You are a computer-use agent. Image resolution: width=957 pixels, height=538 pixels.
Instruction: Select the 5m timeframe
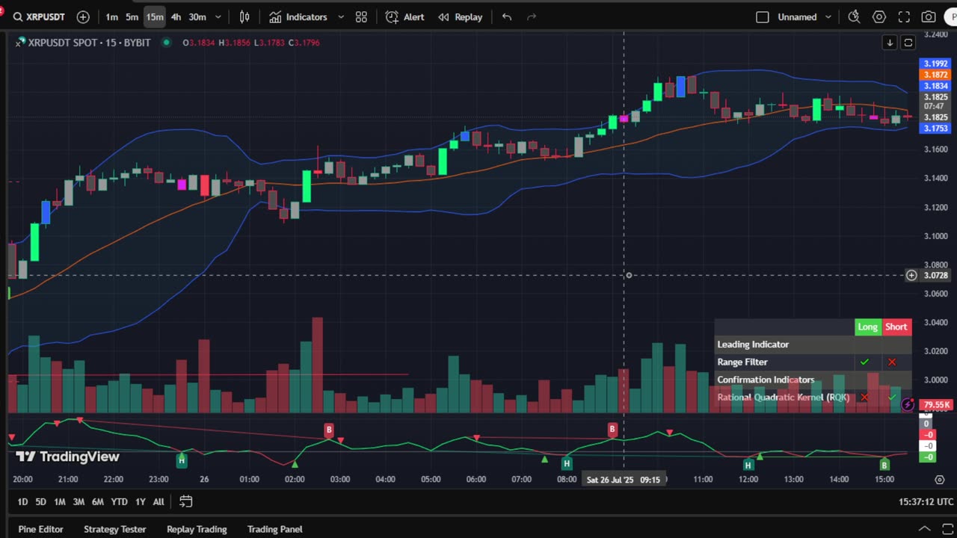coord(132,16)
